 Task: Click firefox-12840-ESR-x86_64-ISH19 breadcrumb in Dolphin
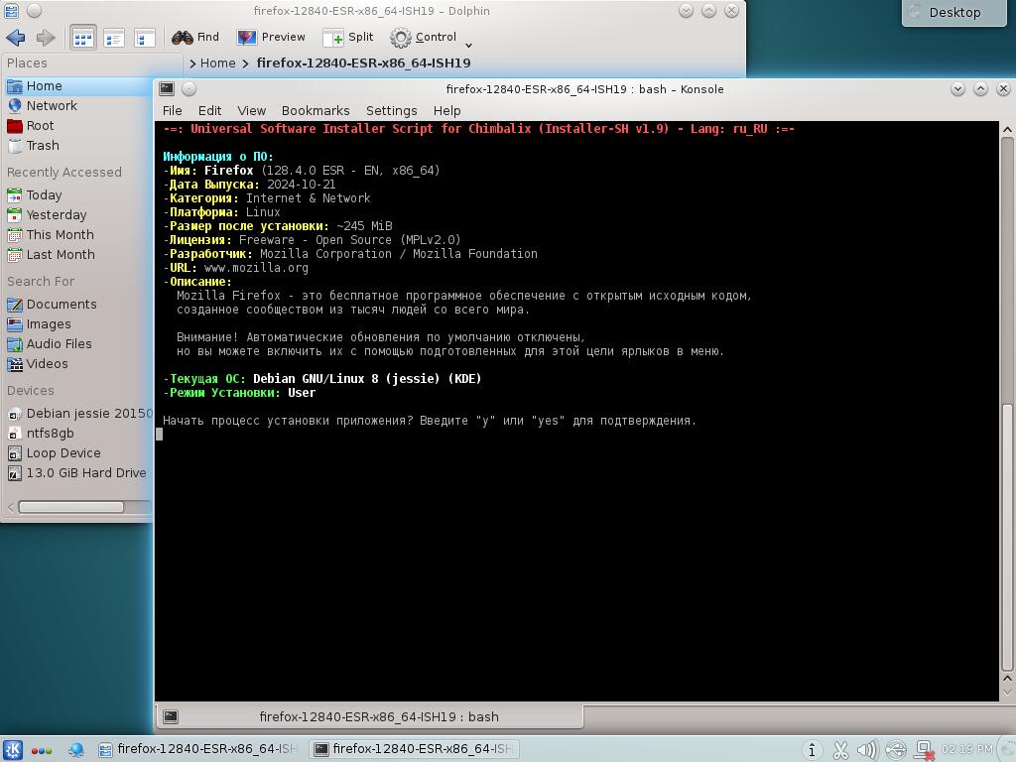[363, 63]
